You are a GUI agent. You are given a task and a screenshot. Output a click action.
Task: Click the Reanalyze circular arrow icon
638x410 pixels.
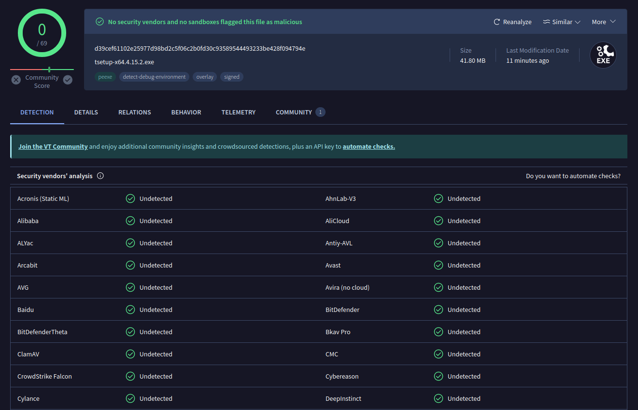496,22
